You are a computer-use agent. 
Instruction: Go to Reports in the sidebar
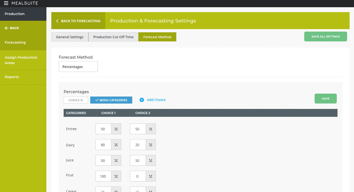point(12,77)
